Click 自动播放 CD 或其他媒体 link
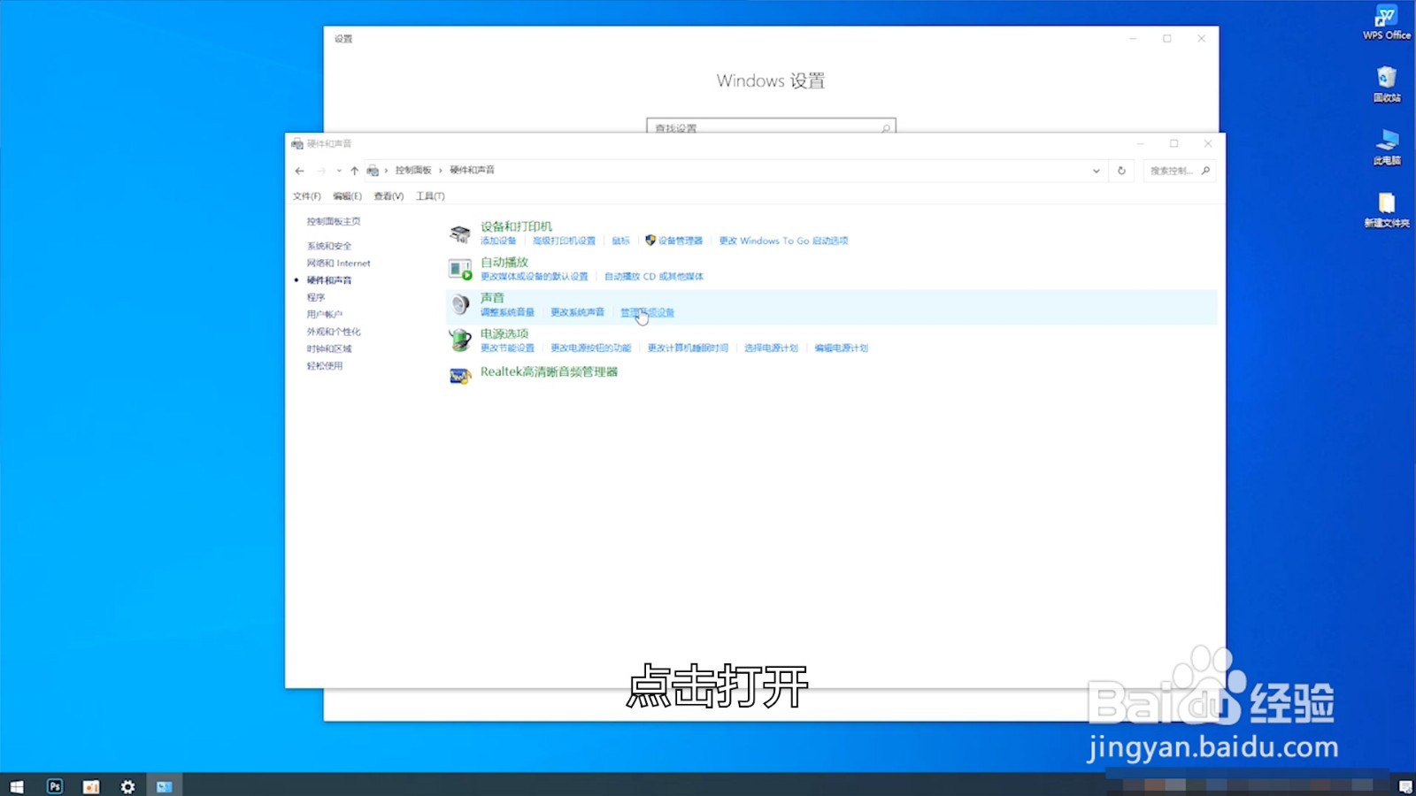Screen dimensions: 1416x796 click(654, 277)
